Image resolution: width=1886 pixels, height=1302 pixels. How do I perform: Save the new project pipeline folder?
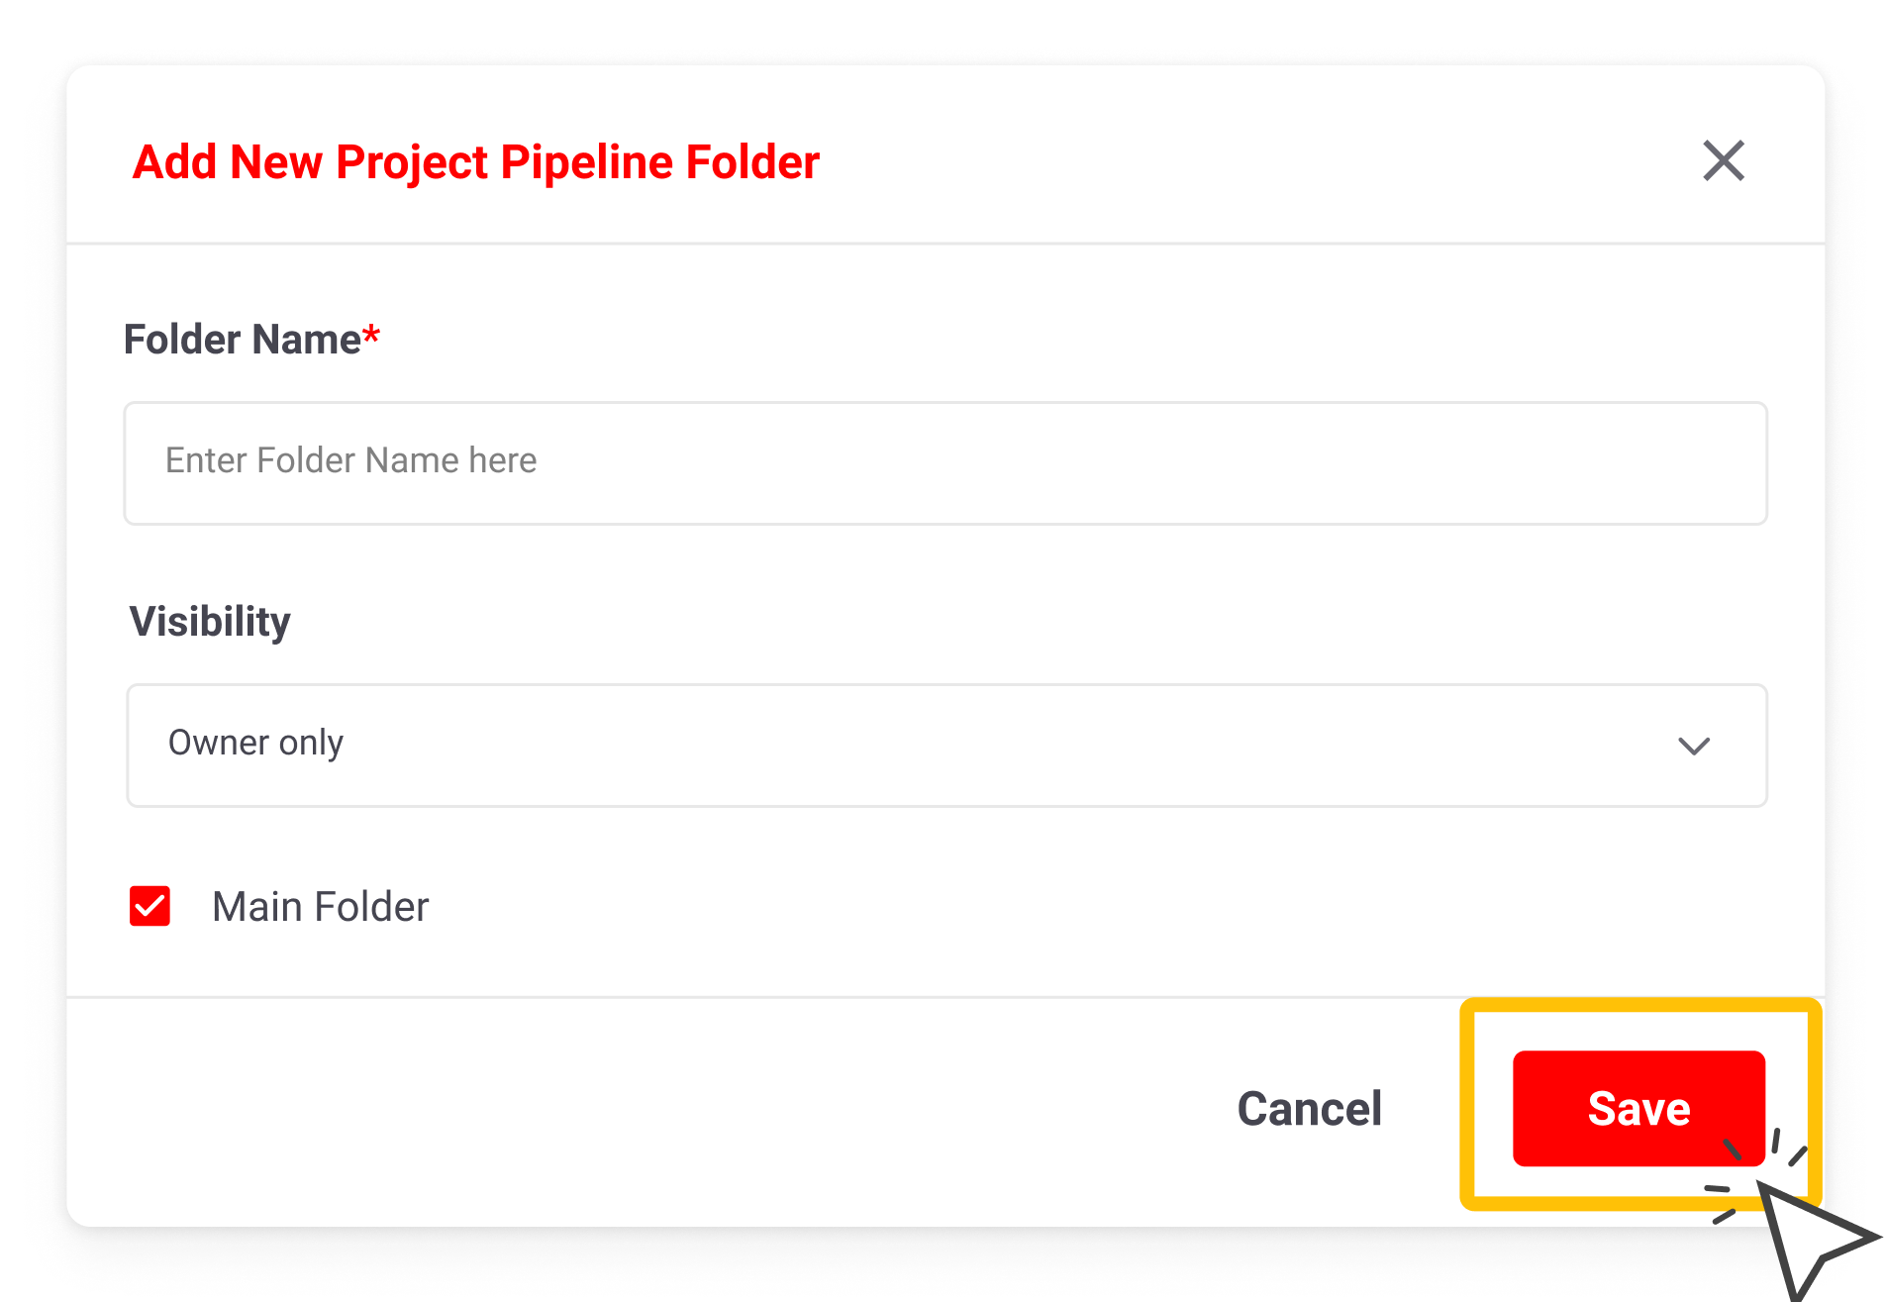click(x=1638, y=1108)
